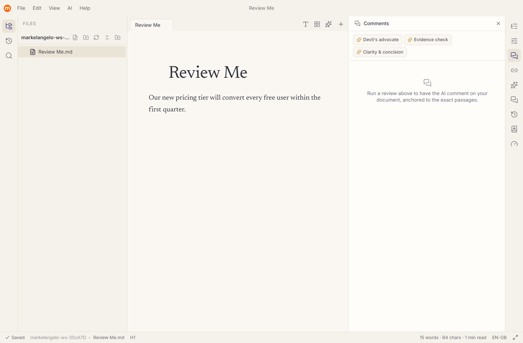Viewport: 523px width, 343px height.
Task: Open the File menu
Action: (x=21, y=8)
